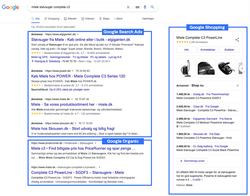The width and height of the screenshot is (250, 196).
Task: Click the I butikken location pin
Action: tap(177, 127)
